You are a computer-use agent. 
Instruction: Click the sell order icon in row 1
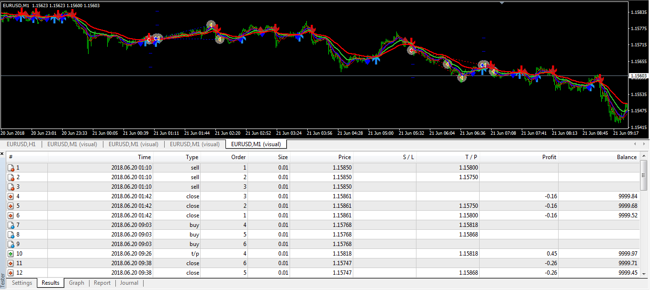(x=11, y=168)
